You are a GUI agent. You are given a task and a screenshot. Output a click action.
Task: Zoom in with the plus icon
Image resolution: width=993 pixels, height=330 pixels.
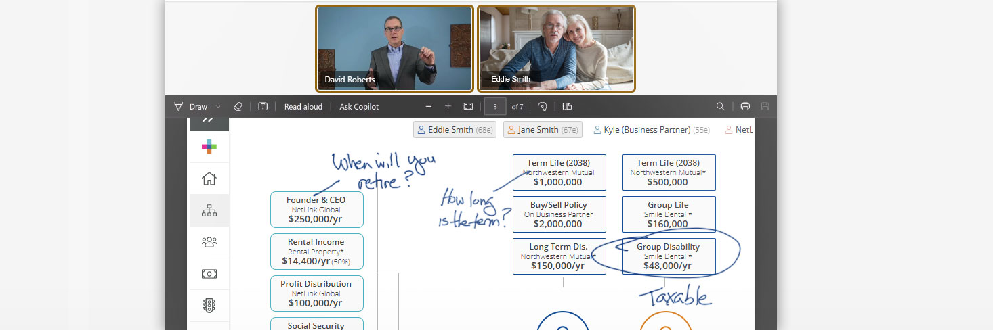448,107
